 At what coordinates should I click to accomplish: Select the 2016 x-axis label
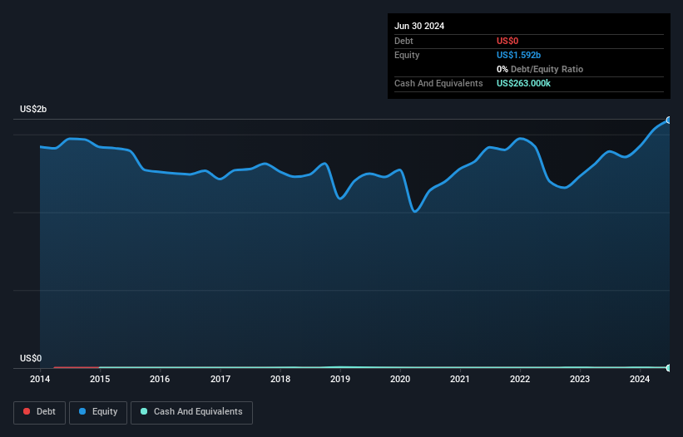click(160, 379)
